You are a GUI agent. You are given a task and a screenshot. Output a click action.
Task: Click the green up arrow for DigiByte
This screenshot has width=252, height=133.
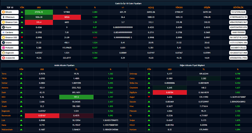pos(149,92)
